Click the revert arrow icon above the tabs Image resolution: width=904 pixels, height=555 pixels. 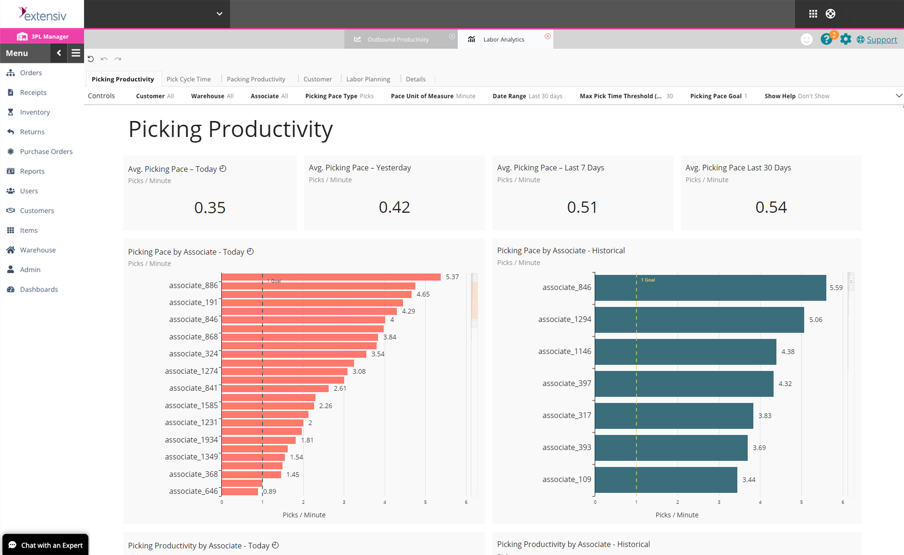pyautogui.click(x=91, y=59)
